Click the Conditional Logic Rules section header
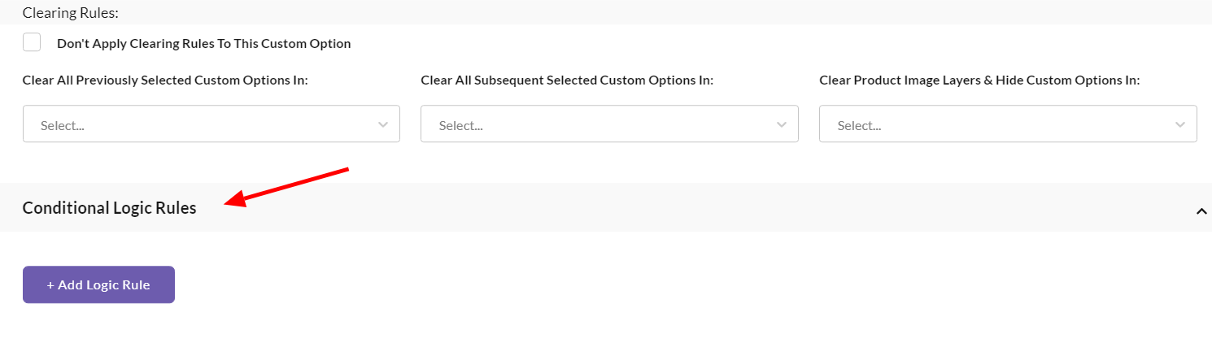 click(110, 208)
